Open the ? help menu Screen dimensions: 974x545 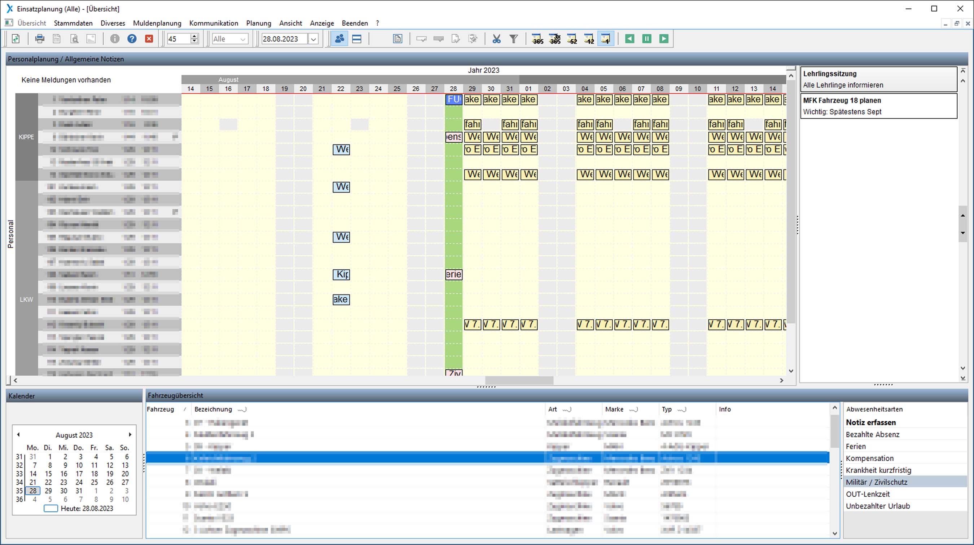[377, 23]
